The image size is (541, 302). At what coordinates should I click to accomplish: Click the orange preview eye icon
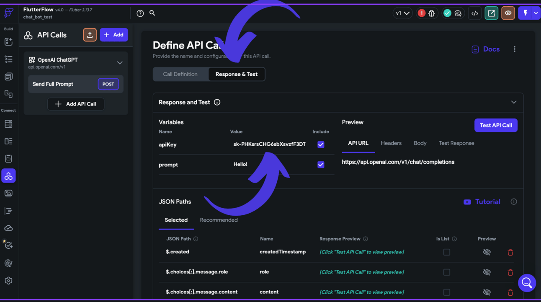click(x=508, y=13)
